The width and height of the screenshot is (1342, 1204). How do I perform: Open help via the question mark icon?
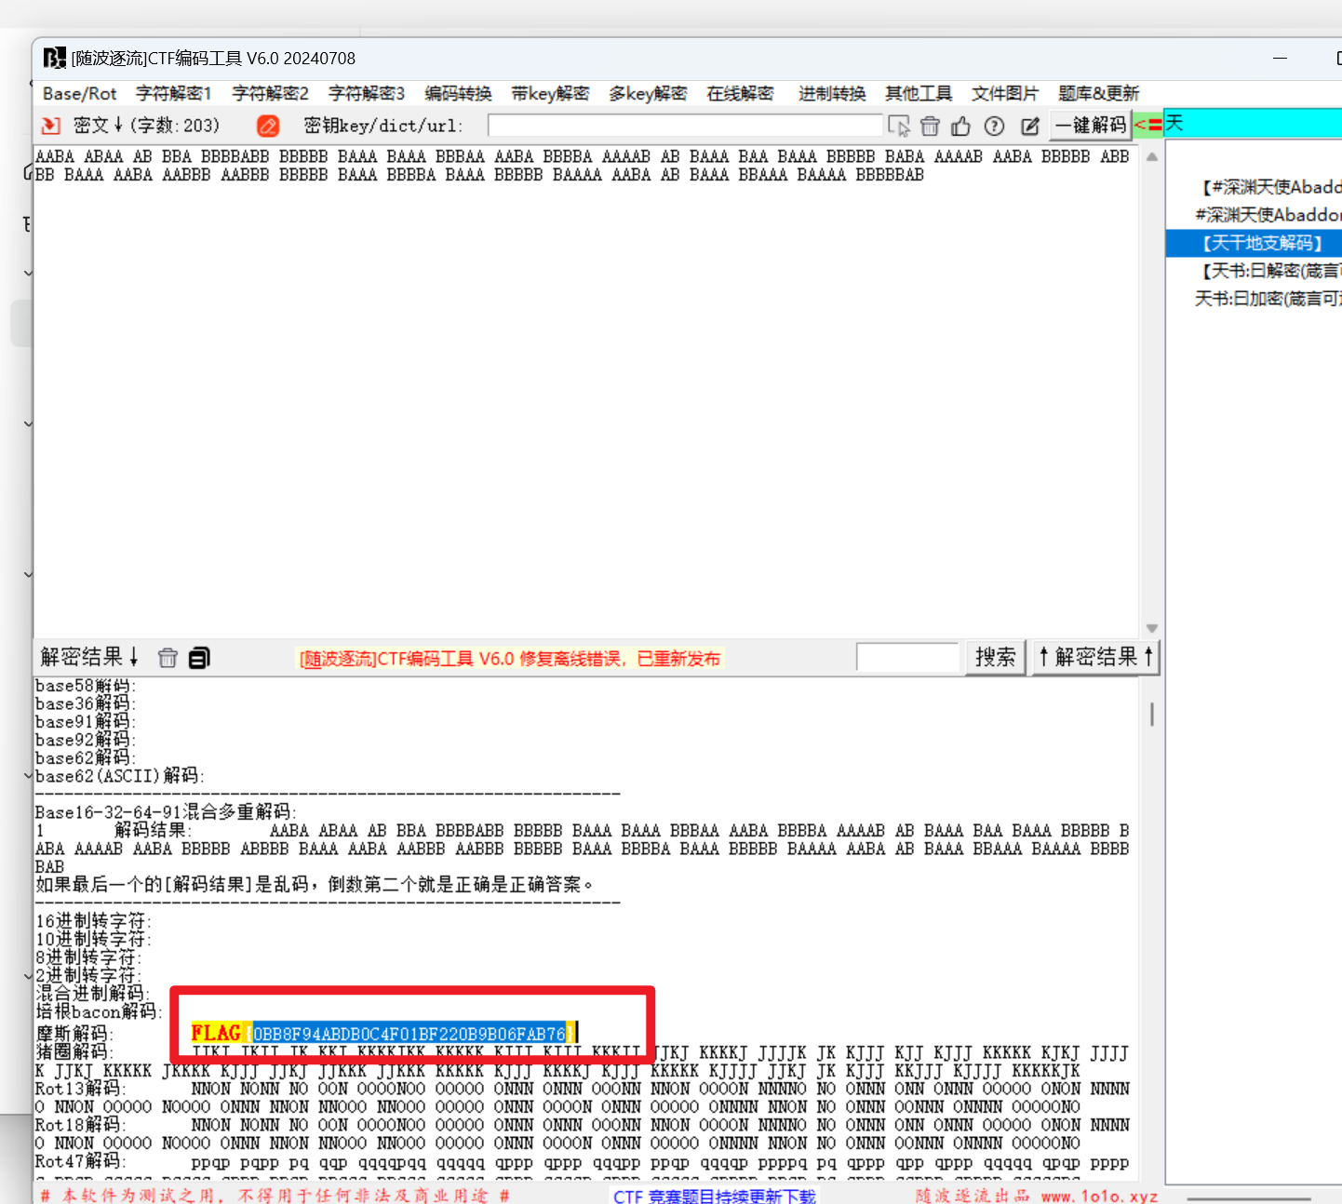point(994,126)
